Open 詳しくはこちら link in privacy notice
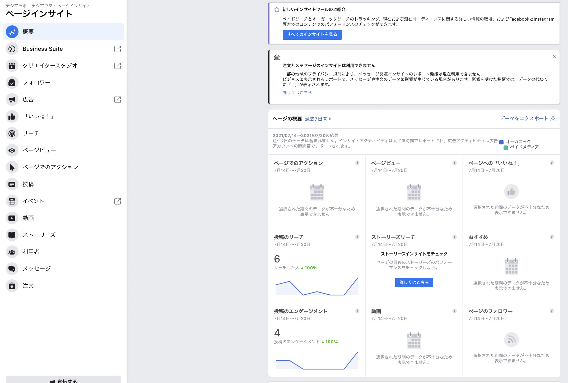Image resolution: width=568 pixels, height=383 pixels. 297,93
